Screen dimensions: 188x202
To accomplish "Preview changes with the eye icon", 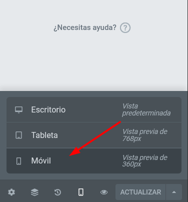I will click(104, 192).
